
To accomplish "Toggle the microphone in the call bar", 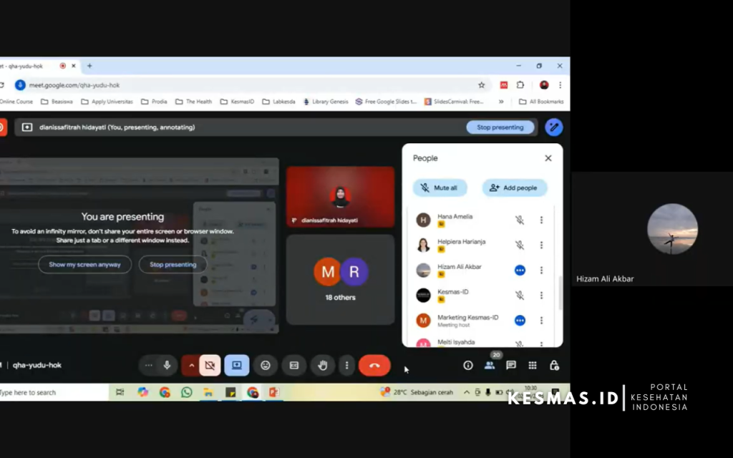I will tap(167, 365).
